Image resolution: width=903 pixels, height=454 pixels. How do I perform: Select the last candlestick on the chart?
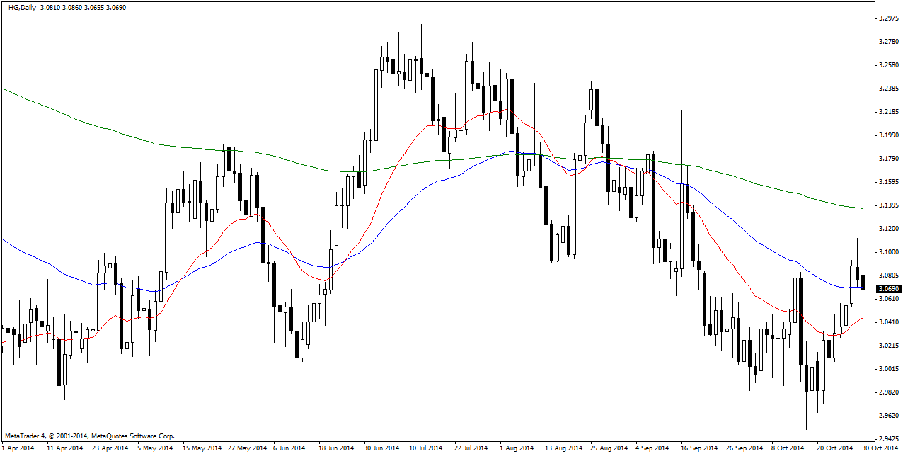point(863,281)
